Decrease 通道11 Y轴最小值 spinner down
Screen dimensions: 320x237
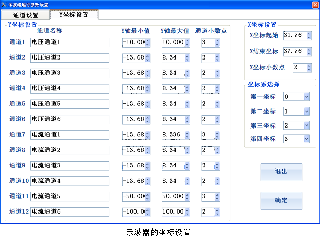[147, 199]
